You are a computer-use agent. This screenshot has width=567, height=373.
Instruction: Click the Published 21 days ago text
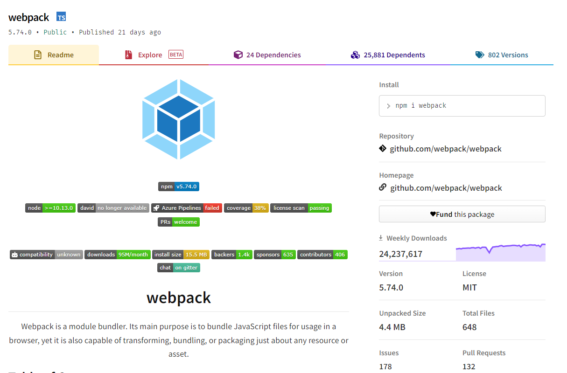pos(120,32)
